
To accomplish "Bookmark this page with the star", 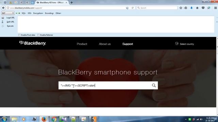I will (x=181, y=8).
